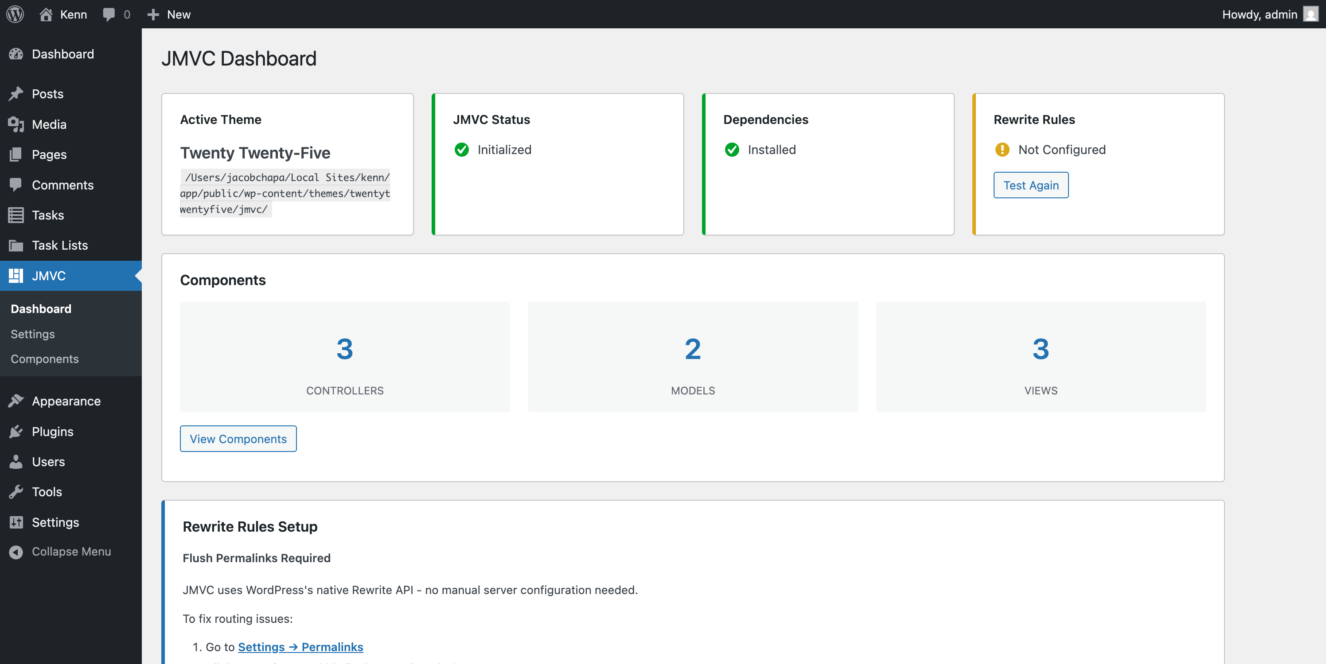The width and height of the screenshot is (1326, 664).
Task: Click the Media icon in sidebar
Action: pos(16,124)
